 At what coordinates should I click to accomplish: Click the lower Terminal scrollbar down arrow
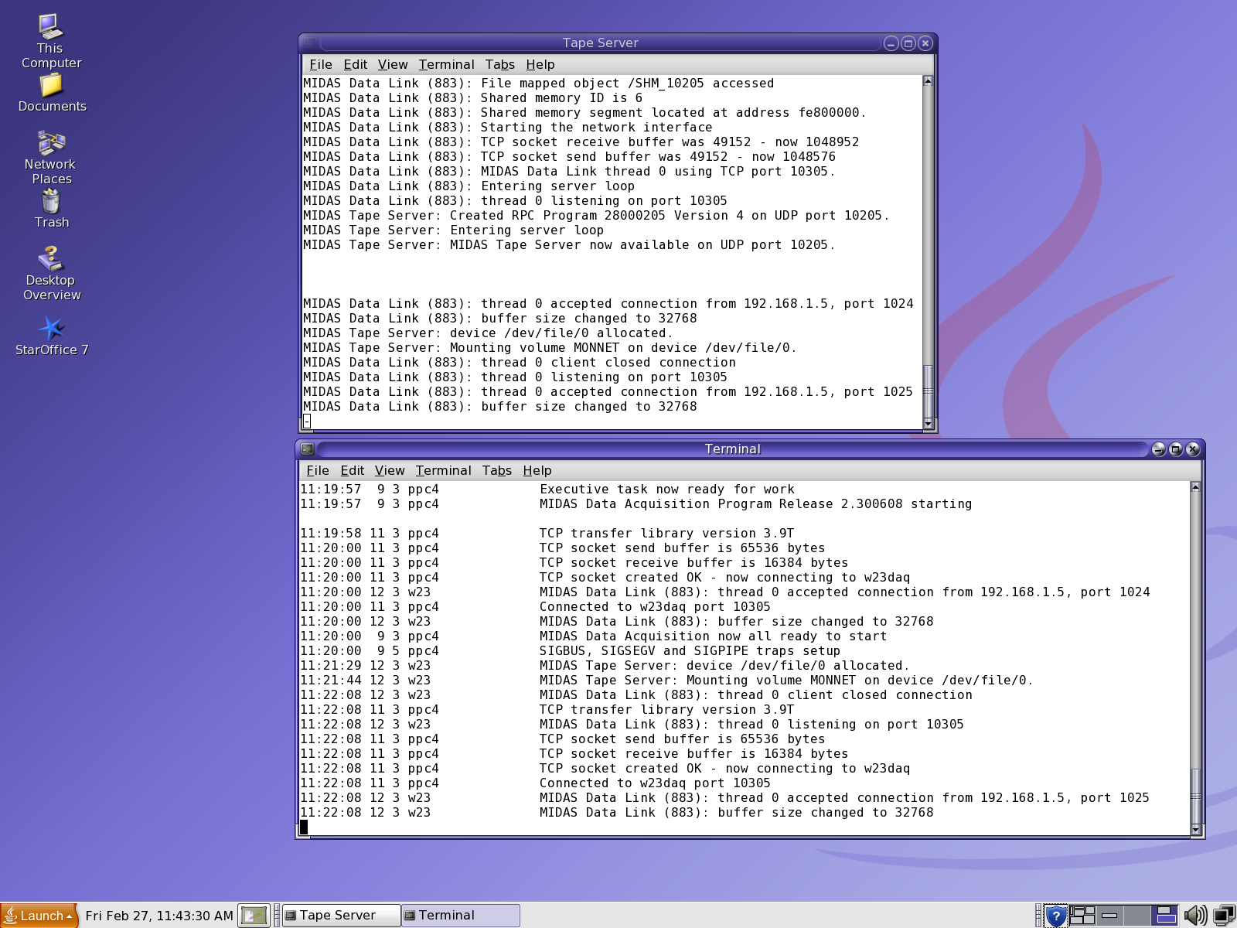coord(1195,830)
